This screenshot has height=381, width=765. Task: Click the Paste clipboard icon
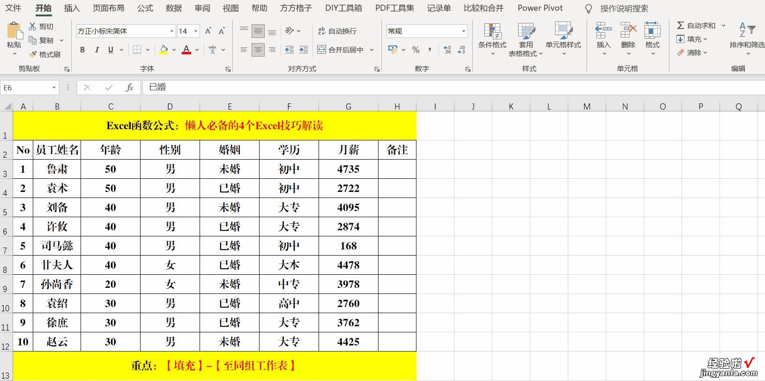[x=14, y=31]
